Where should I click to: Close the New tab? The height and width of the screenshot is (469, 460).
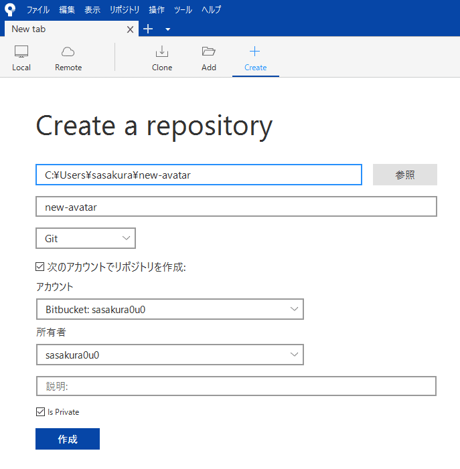coord(130,29)
